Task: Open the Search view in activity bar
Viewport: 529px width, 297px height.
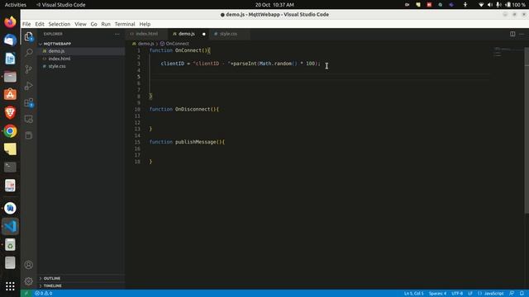Action: pos(29,53)
